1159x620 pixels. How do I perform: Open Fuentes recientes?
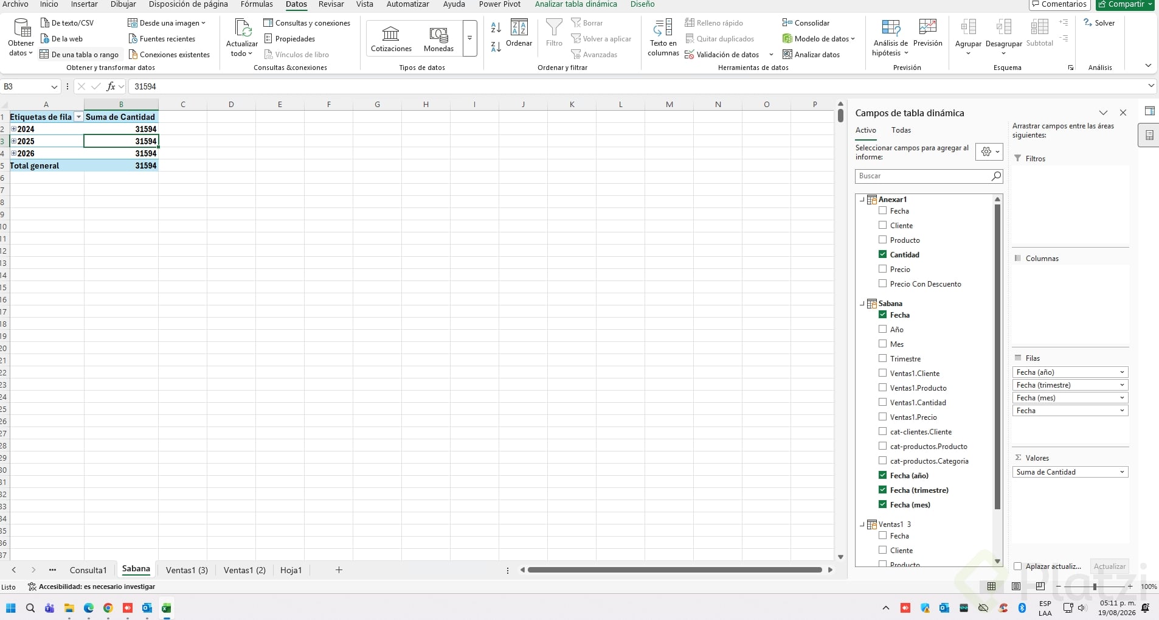[x=162, y=39]
